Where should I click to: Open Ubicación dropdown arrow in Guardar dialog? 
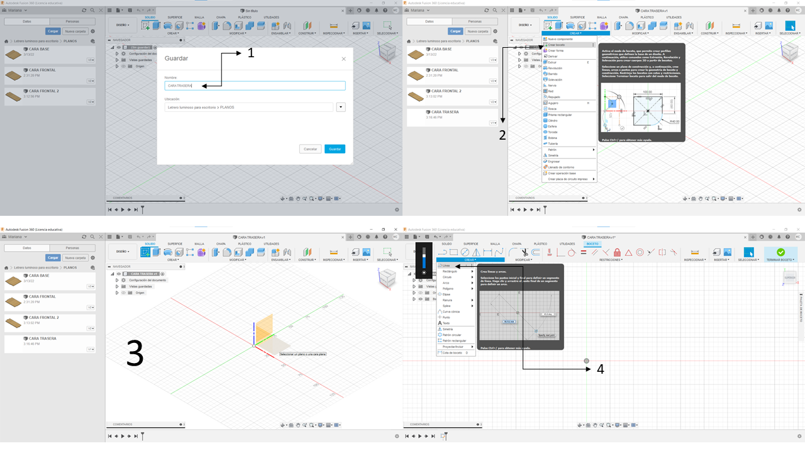tap(341, 107)
